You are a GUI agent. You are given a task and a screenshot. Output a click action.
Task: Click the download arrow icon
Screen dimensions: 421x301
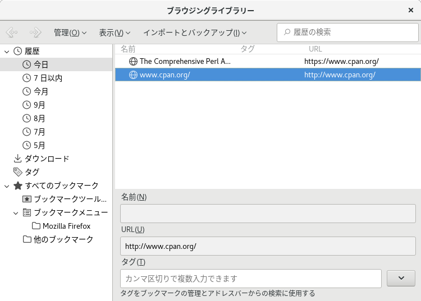pos(17,159)
